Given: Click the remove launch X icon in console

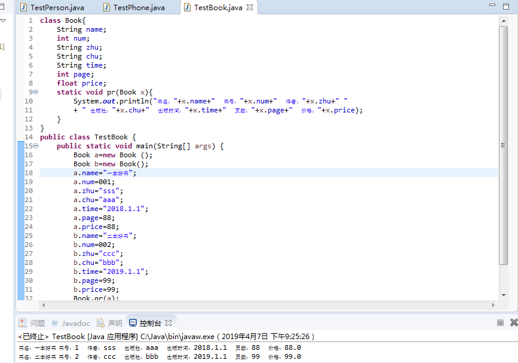Looking at the screenshot, I should click(514, 323).
